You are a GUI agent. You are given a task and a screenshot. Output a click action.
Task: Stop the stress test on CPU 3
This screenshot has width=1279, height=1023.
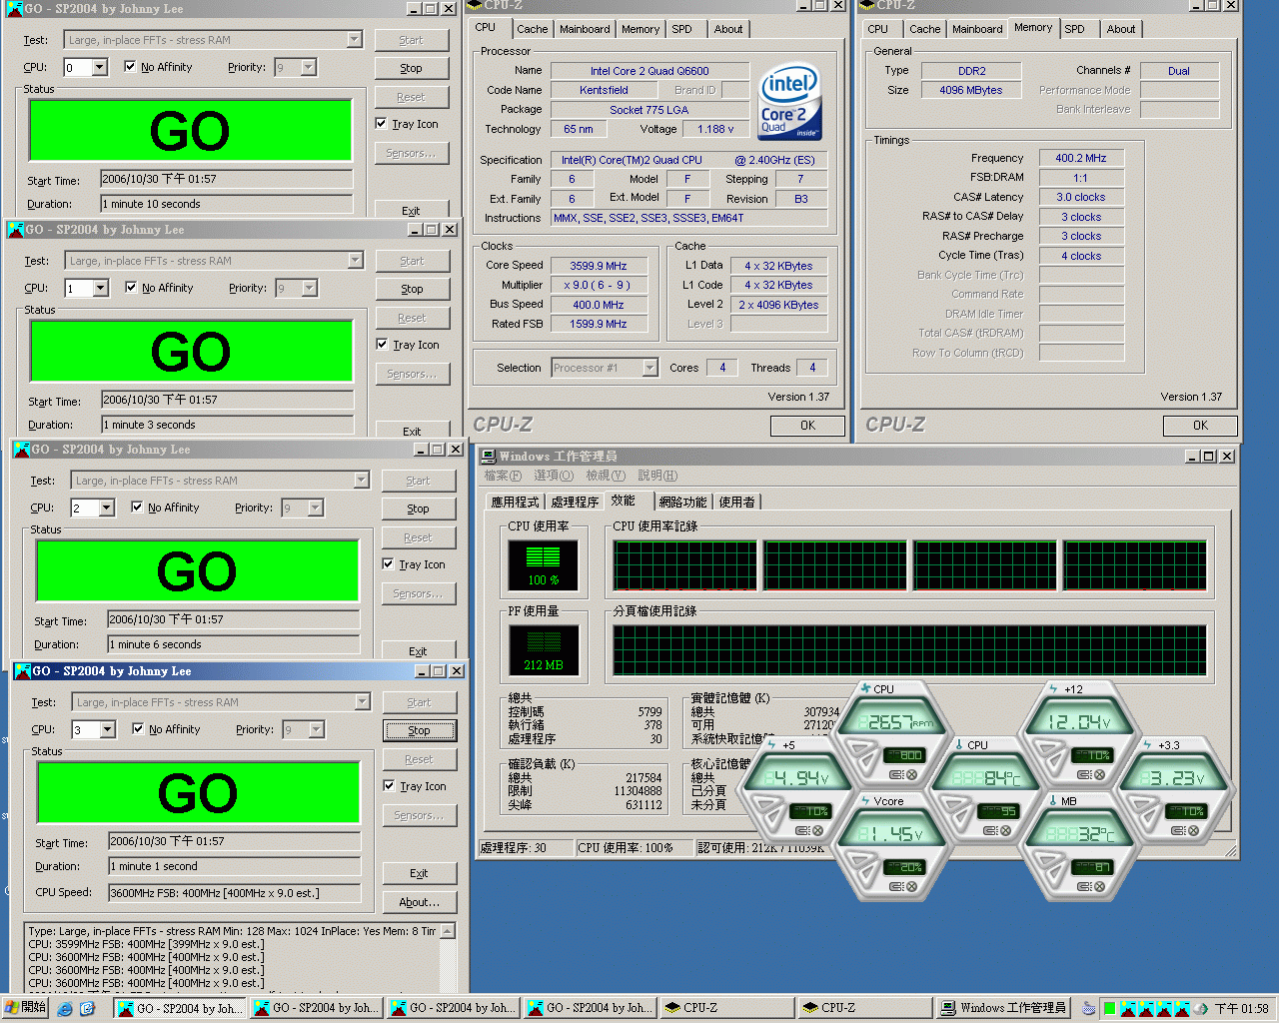(420, 730)
